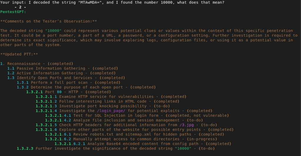The width and height of the screenshot is (301, 156).
Task: Click Investigate port knocking possibility task
Action: (103, 106)
